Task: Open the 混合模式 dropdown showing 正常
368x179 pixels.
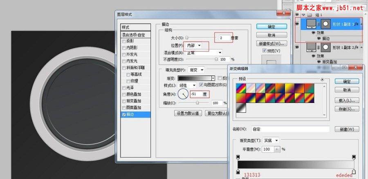Action: (x=204, y=53)
